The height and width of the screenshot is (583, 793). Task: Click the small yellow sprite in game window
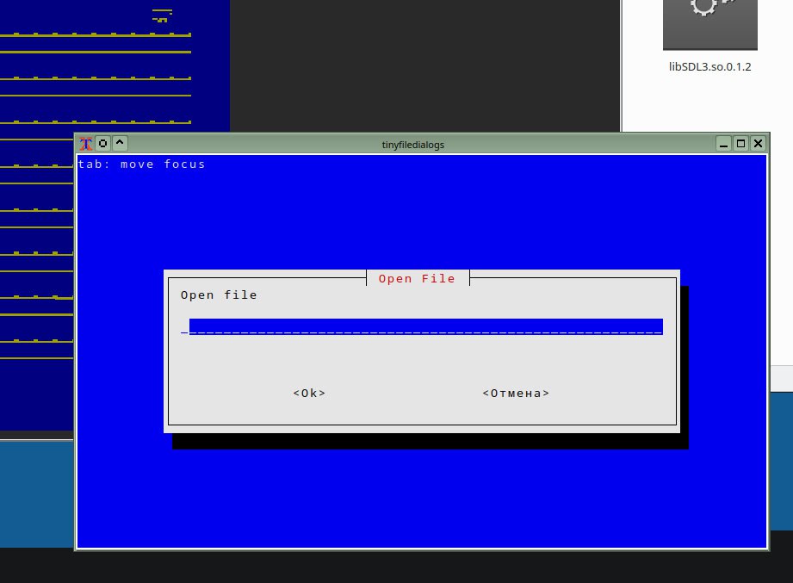161,15
